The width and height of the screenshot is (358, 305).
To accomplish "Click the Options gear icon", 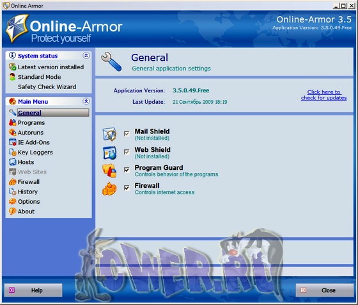I will [x=12, y=201].
